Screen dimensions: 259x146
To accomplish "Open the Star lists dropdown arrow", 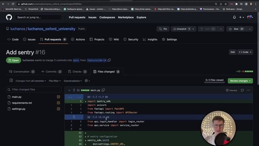I will coord(250,29).
